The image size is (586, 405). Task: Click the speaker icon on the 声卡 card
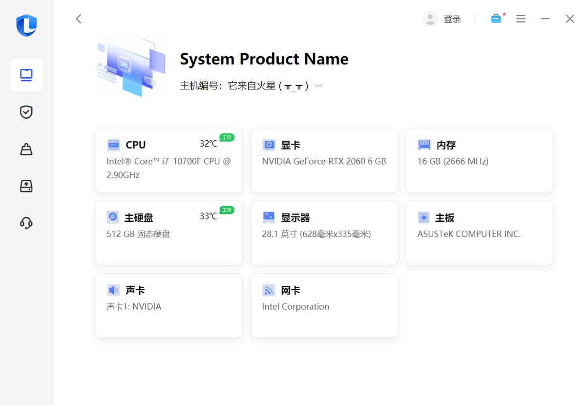(x=113, y=290)
